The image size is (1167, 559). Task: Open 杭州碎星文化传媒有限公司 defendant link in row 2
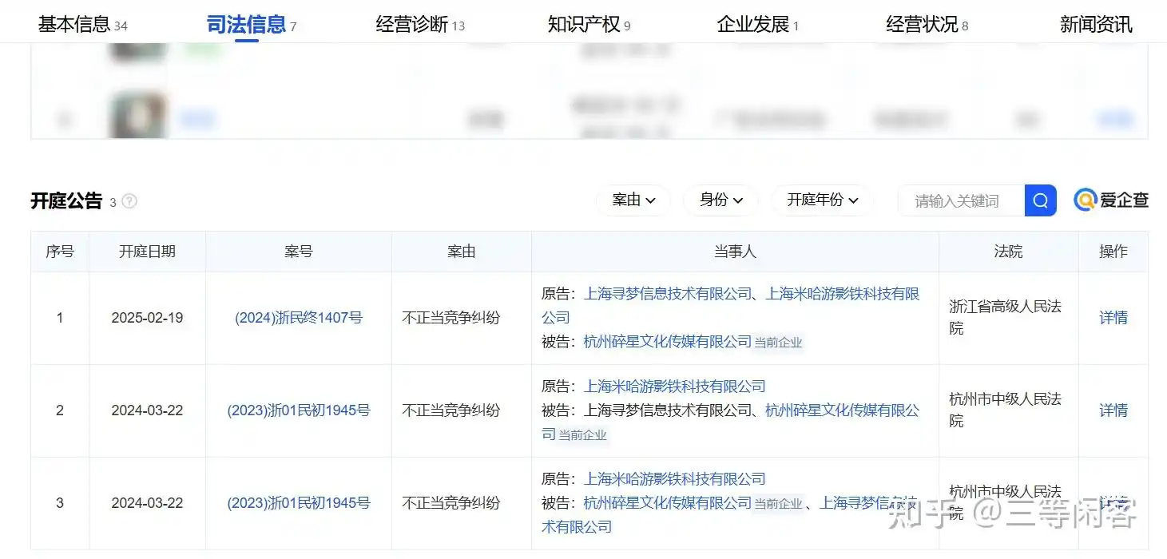tap(731, 422)
